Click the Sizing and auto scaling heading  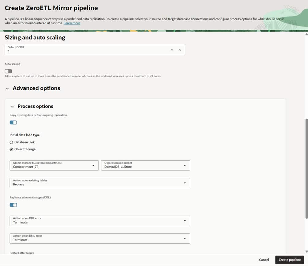pyautogui.click(x=35, y=37)
